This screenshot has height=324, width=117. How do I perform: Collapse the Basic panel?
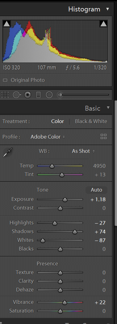(x=108, y=108)
